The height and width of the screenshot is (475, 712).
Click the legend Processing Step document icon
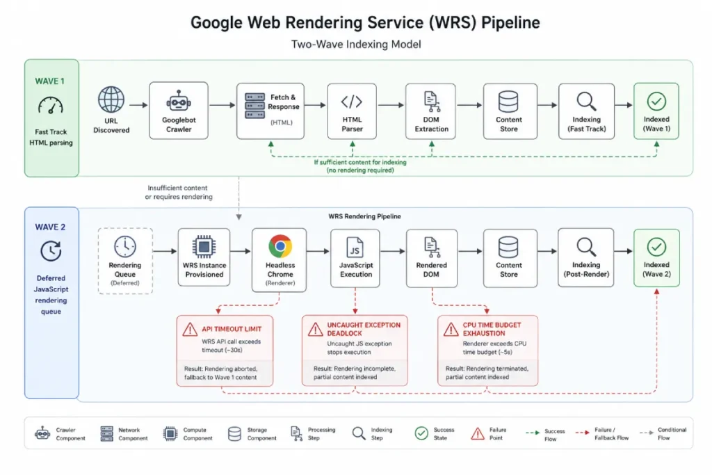tap(296, 434)
